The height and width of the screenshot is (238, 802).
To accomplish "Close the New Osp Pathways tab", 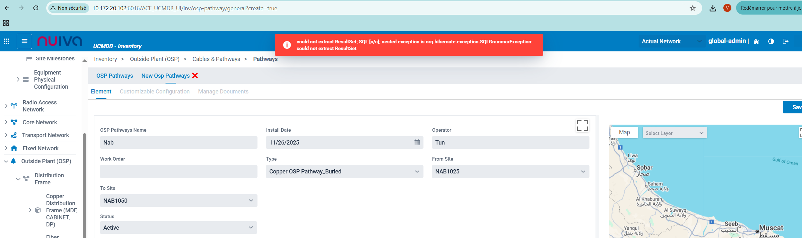I will tap(195, 75).
